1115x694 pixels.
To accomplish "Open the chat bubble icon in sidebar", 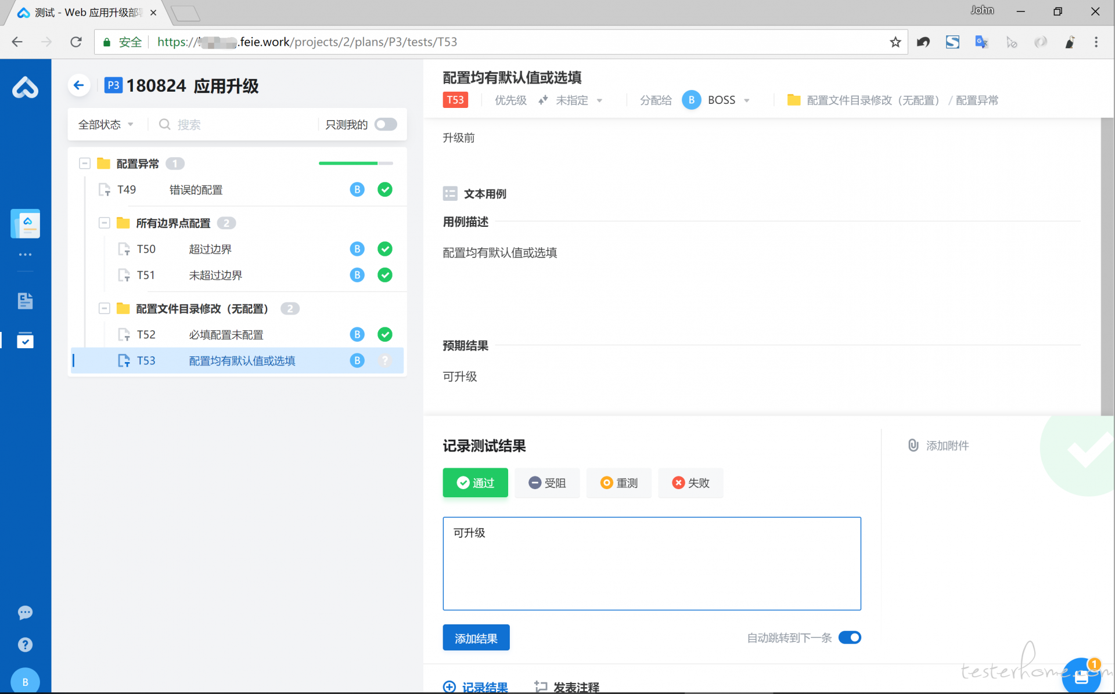I will tap(25, 613).
